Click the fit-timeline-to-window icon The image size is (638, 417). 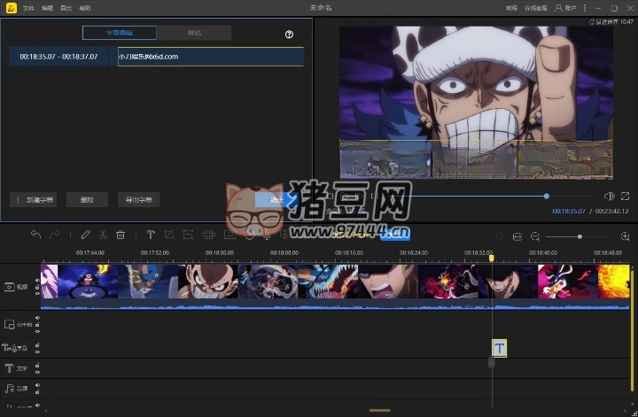517,236
